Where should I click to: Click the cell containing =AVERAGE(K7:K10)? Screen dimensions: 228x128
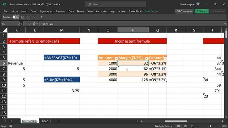tap(62, 58)
